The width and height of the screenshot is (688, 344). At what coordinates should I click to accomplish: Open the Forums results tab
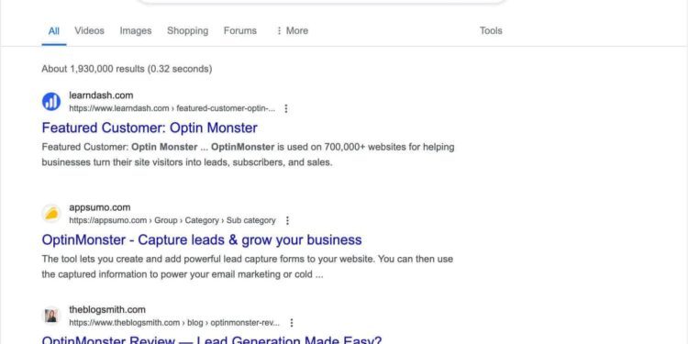point(240,30)
